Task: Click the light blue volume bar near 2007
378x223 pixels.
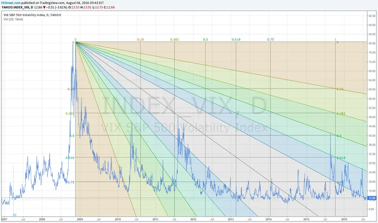Action: pyautogui.click(x=15, y=215)
